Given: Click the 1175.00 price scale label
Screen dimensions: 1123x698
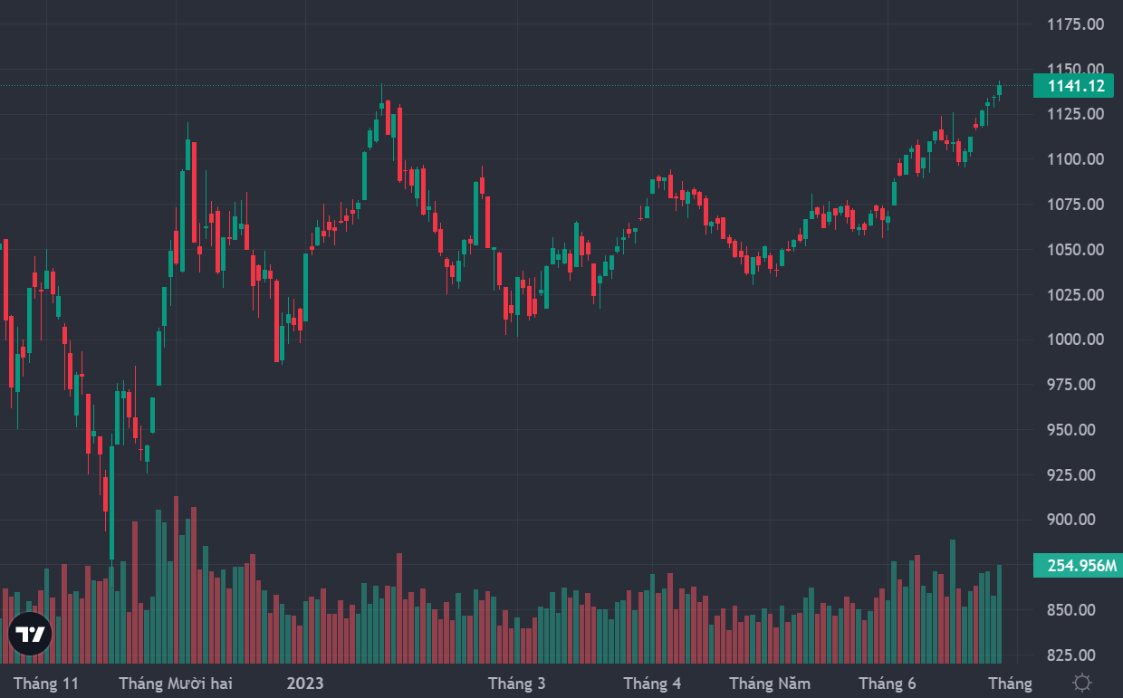Looking at the screenshot, I should point(1075,24).
